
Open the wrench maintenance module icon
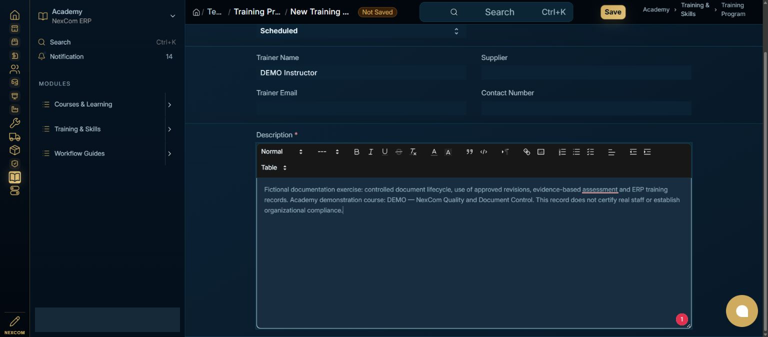[x=14, y=123]
